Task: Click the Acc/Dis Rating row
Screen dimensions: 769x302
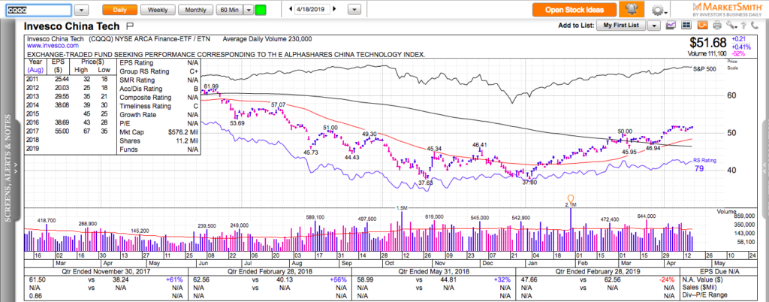Action: [158, 89]
